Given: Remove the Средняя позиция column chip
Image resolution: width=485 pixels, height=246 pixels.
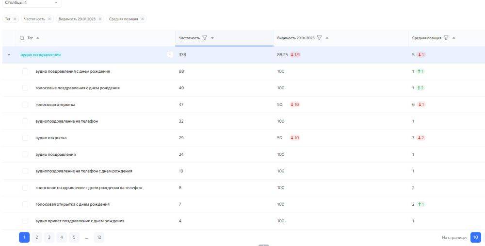Looking at the screenshot, I should (142, 19).
